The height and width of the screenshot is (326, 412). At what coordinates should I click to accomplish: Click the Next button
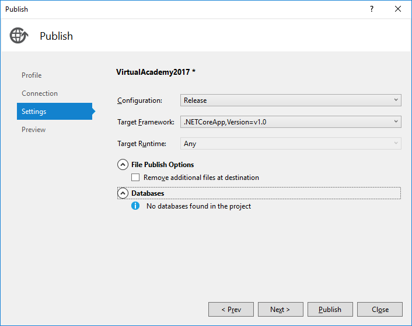(x=280, y=310)
